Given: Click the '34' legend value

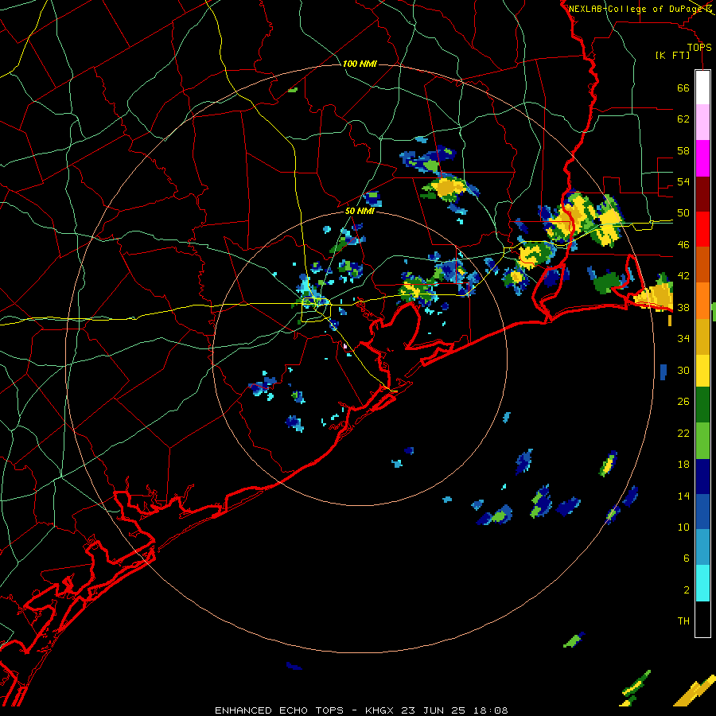Looking at the screenshot, I should tap(683, 339).
